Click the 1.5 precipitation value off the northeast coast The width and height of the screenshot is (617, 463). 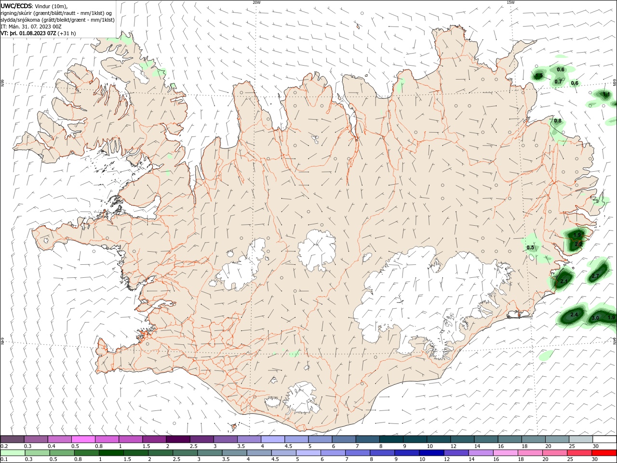pos(539,76)
